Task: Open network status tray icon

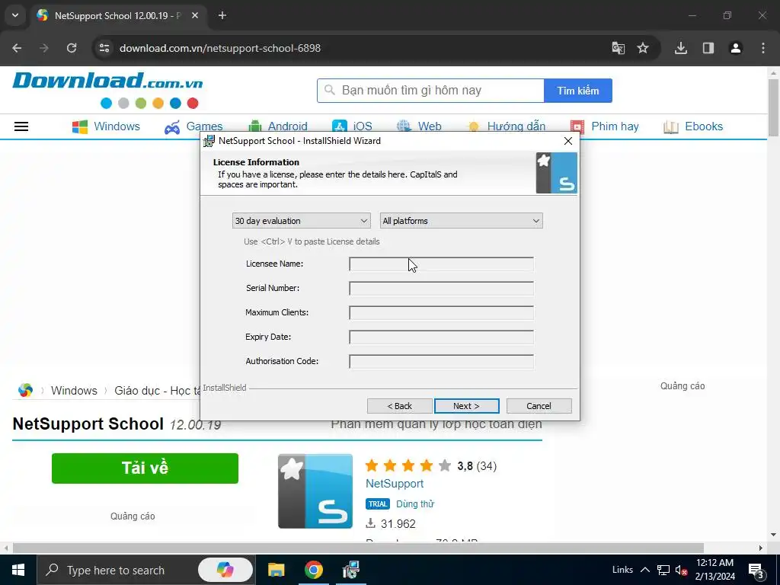Action: [663, 570]
